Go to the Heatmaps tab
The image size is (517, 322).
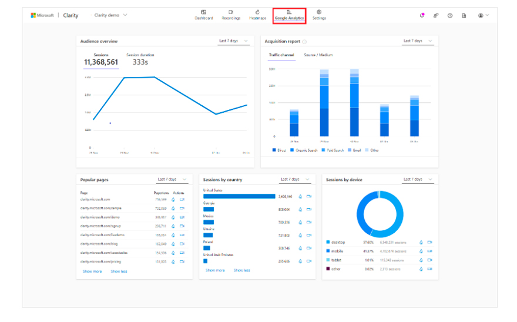[257, 15]
